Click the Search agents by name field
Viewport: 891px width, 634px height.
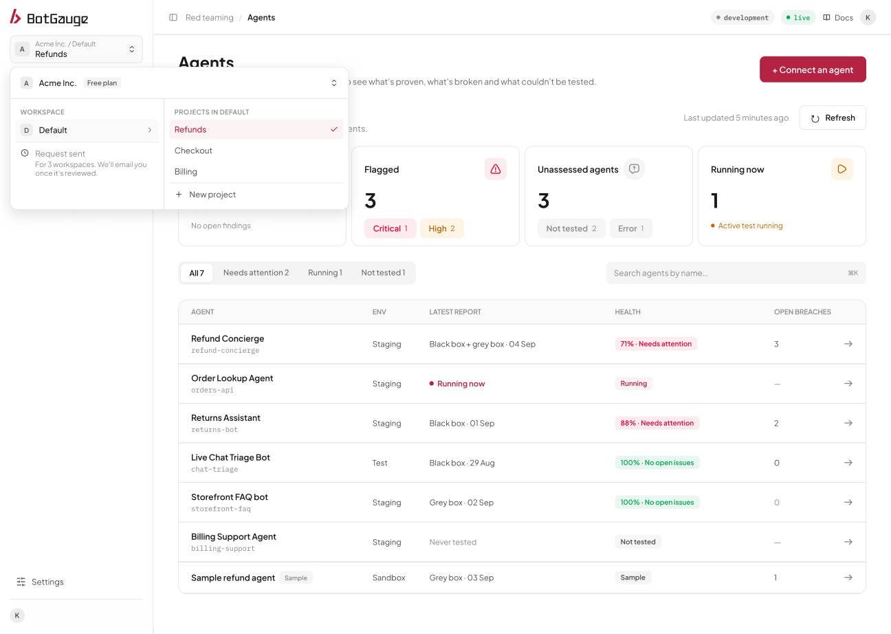tap(736, 273)
